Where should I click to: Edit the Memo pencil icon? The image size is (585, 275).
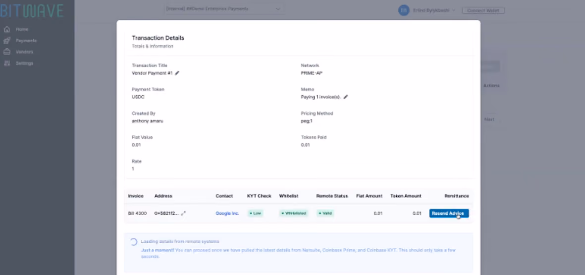point(345,97)
